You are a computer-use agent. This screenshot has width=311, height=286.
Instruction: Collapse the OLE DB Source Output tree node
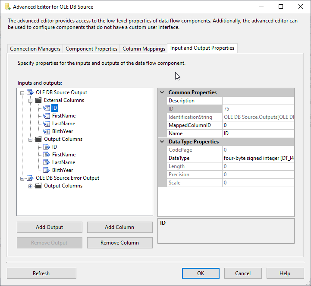coord(22,92)
